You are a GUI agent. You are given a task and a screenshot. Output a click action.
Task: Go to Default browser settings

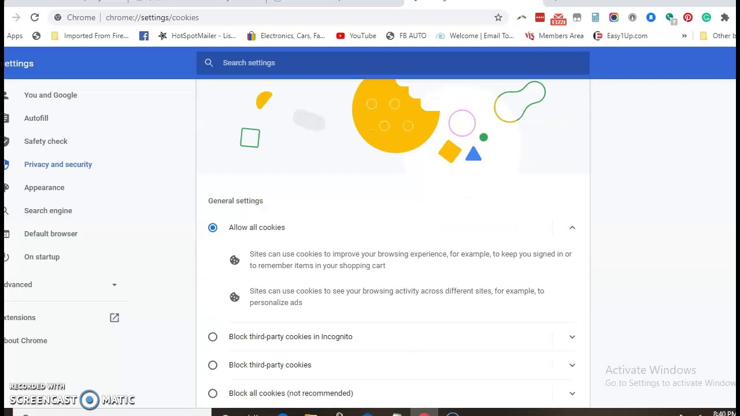[51, 233]
